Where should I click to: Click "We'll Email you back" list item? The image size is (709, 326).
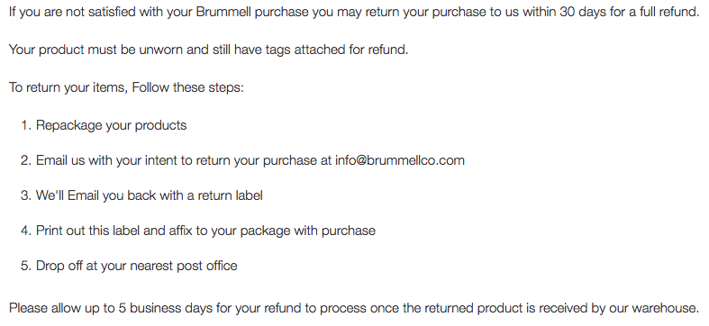tap(150, 195)
